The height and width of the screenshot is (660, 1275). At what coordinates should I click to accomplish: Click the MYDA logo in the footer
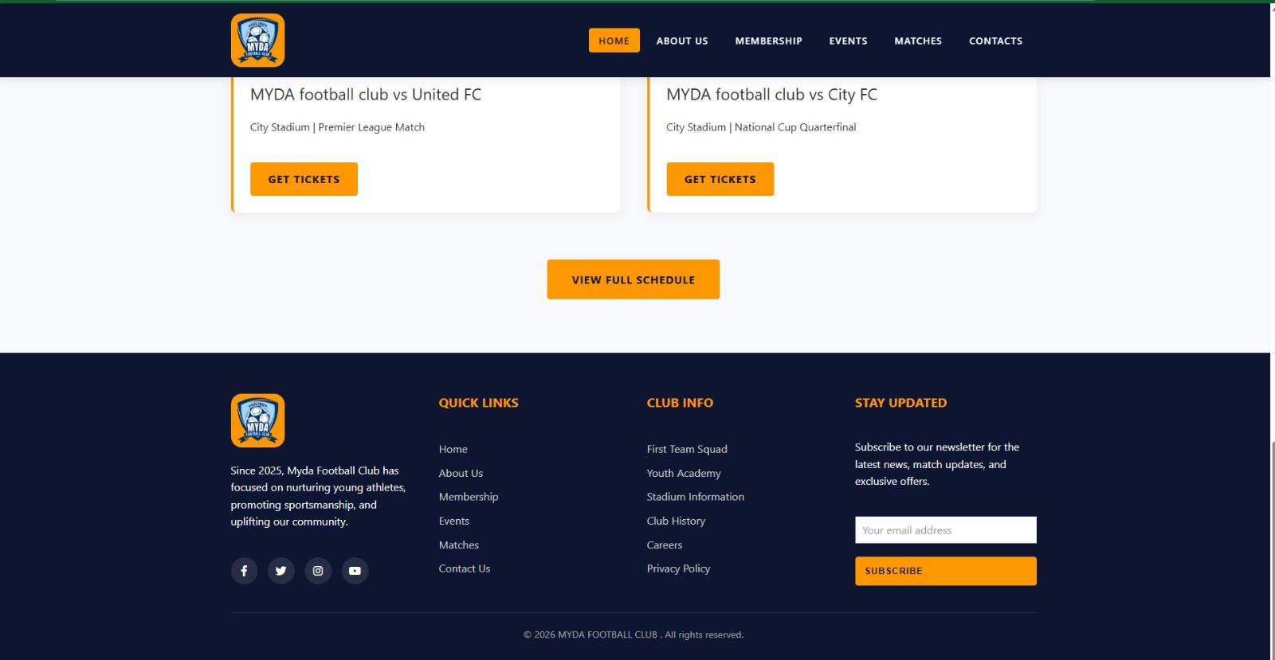257,420
